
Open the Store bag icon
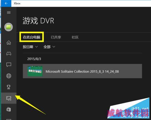[x=9, y=109]
